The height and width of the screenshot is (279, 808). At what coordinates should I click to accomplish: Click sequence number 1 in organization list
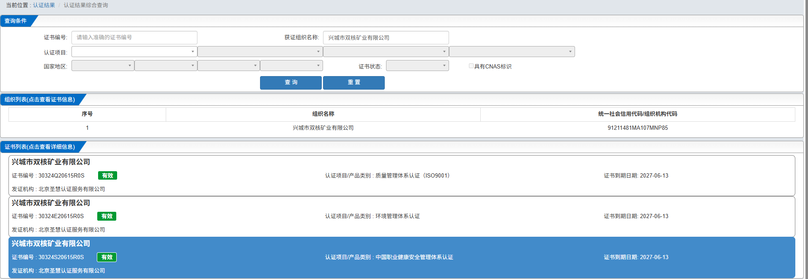coord(87,128)
